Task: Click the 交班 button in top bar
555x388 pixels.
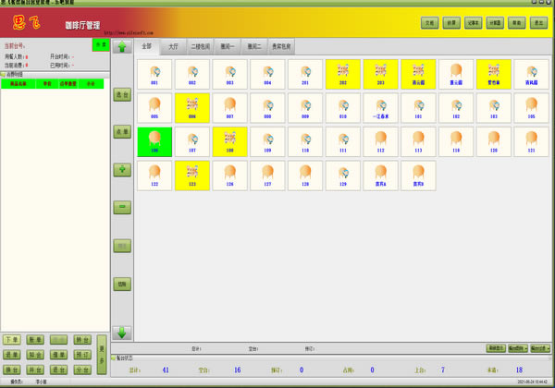Action: pos(430,21)
